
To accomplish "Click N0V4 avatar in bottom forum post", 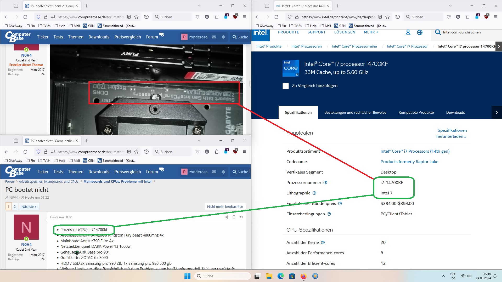I will tap(26, 227).
